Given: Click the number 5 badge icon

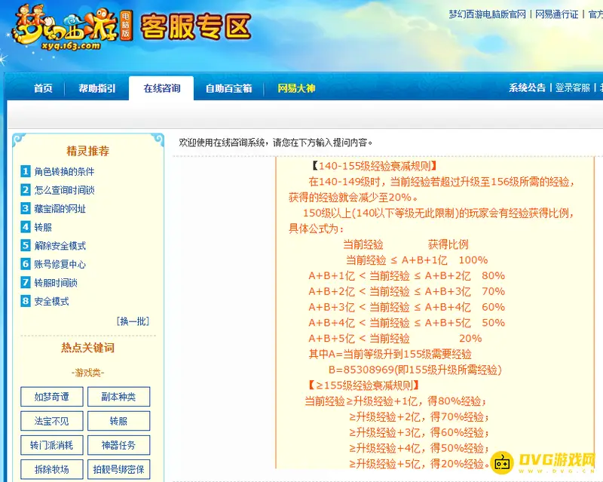Looking at the screenshot, I should (26, 245).
